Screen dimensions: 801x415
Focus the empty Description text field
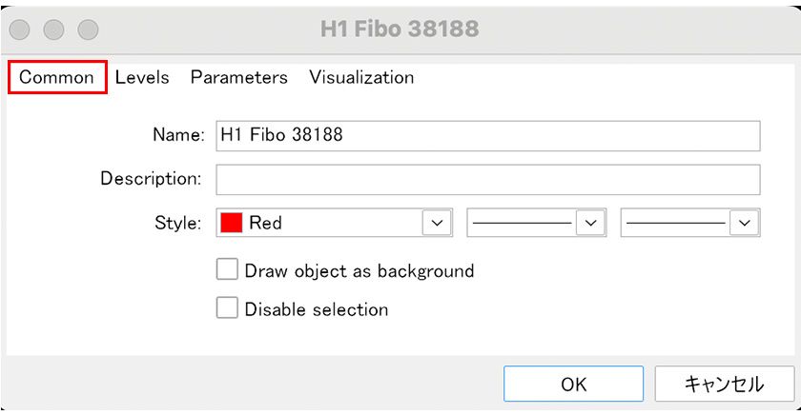click(x=487, y=179)
